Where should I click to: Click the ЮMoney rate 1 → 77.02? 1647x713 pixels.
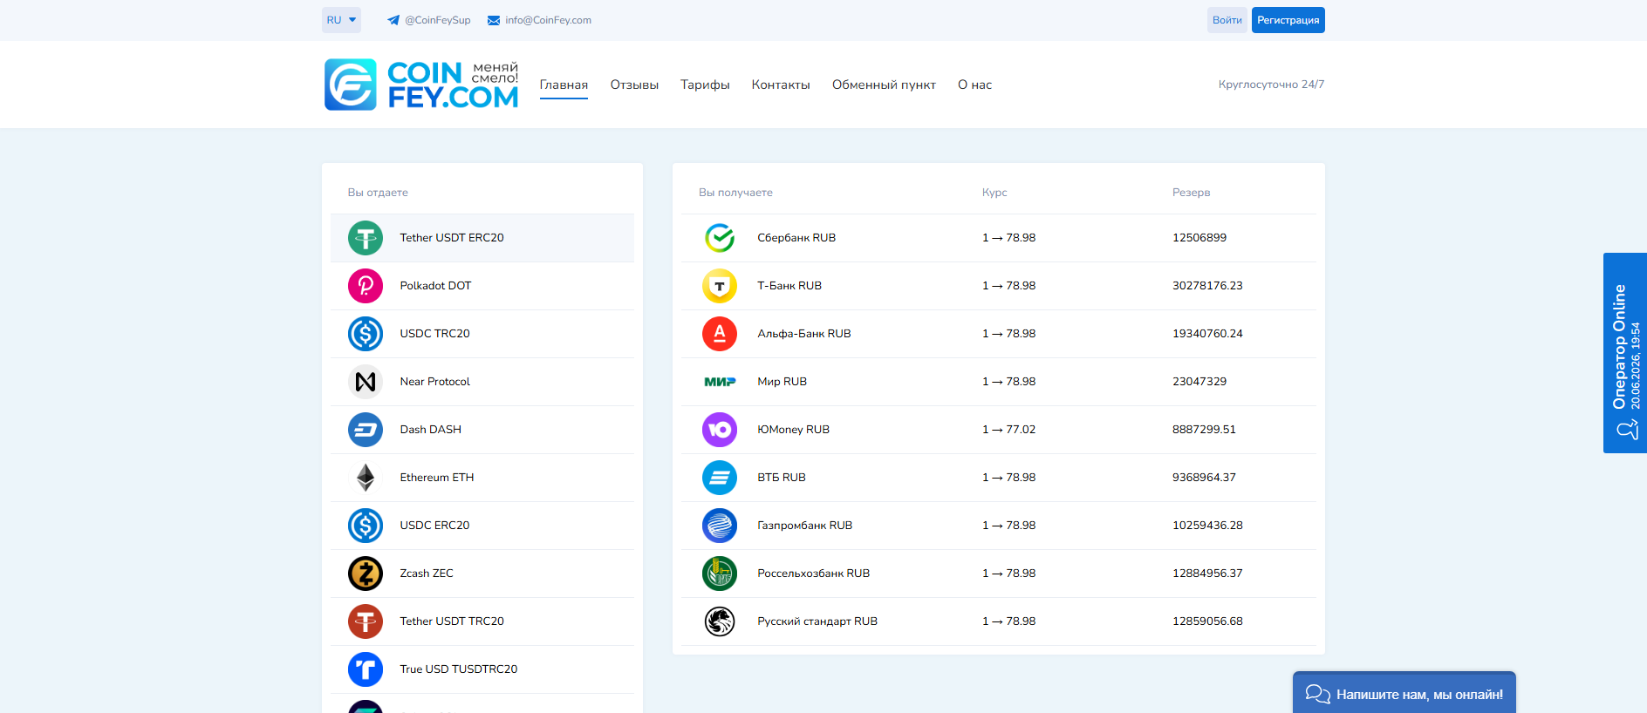1009,430
